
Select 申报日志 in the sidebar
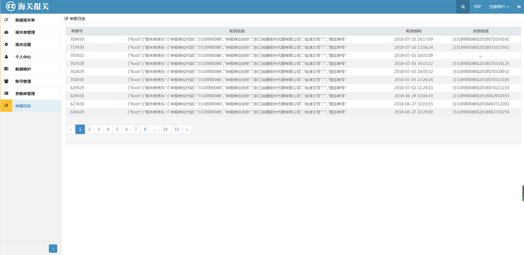point(31,106)
